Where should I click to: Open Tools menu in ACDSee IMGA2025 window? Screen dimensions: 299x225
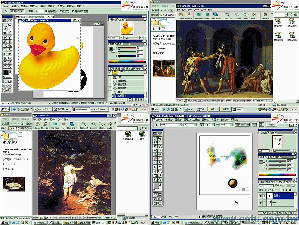coord(203,10)
